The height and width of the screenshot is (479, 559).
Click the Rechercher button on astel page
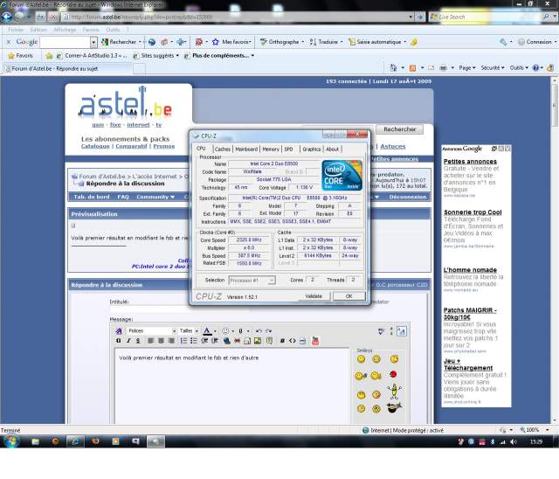[400, 129]
